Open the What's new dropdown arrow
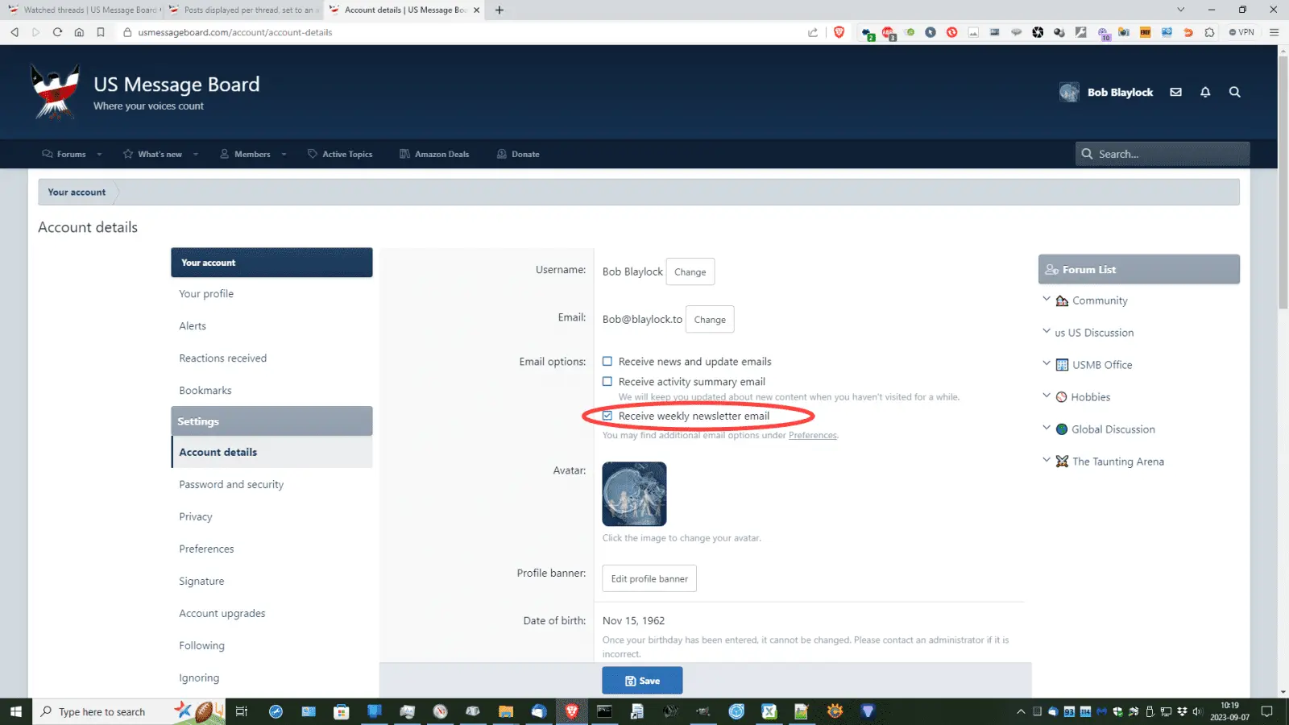Image resolution: width=1289 pixels, height=725 pixels. (195, 155)
